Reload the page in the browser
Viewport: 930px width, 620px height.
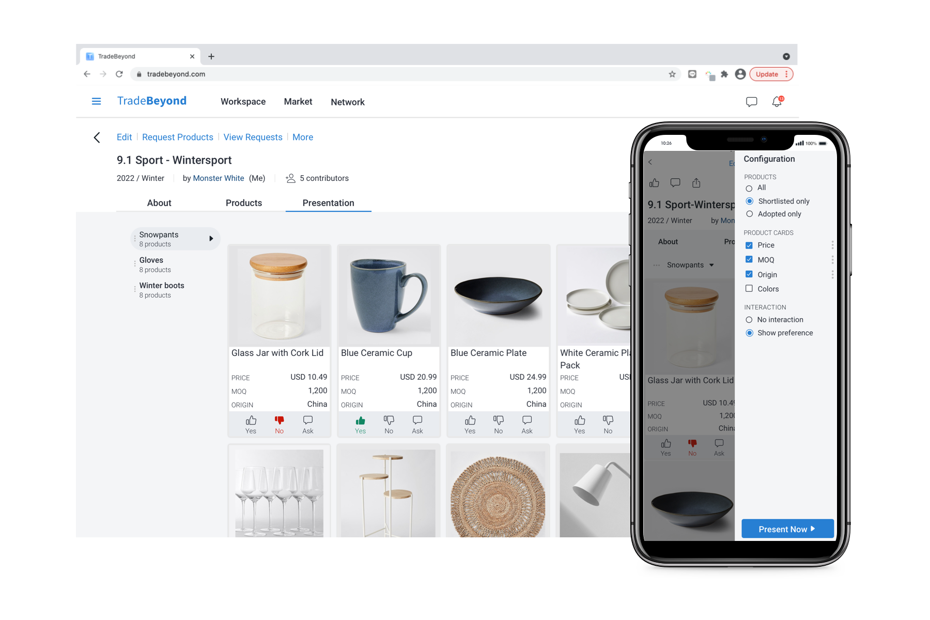coord(119,74)
